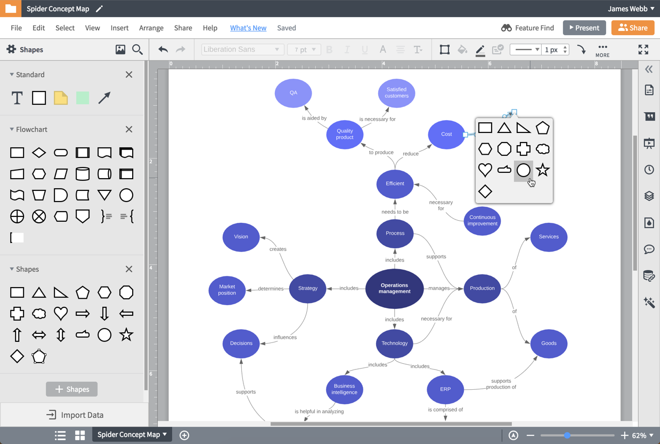Open the Insert menu

pos(119,28)
